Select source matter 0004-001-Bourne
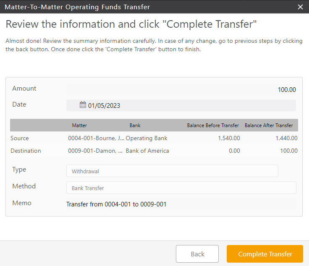The width and height of the screenshot is (309, 266). [96, 138]
